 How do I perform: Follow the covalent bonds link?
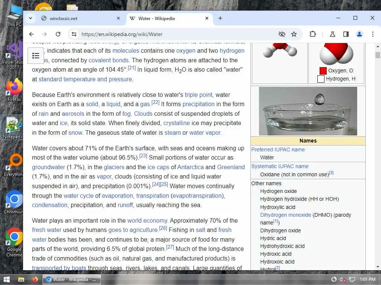tap(109, 60)
